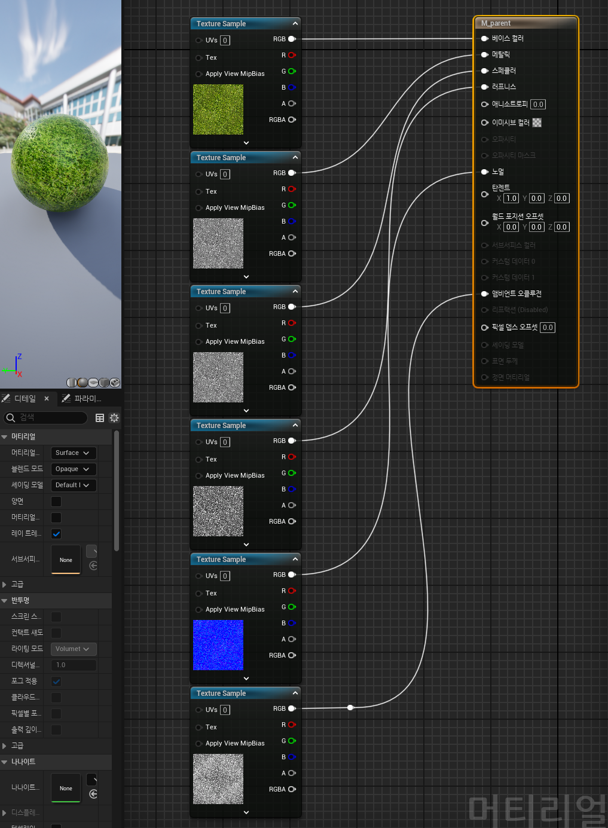Viewport: 608px width, 828px height.
Task: Click 이미시브 컬러 input pin
Action: [485, 123]
